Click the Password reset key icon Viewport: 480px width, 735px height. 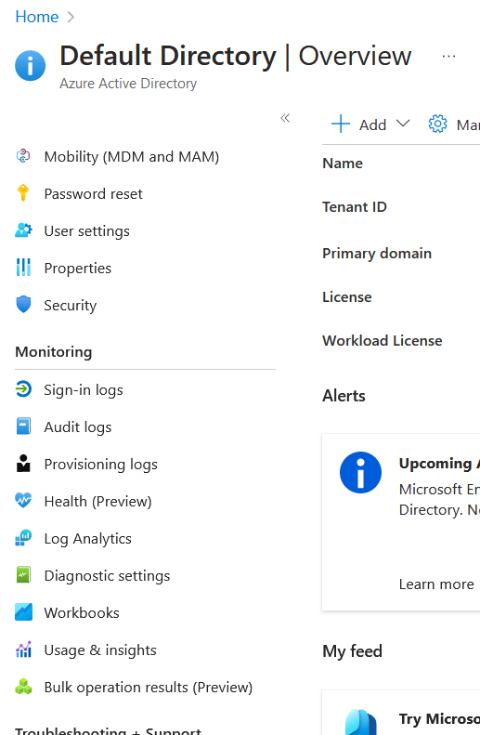pyautogui.click(x=23, y=193)
